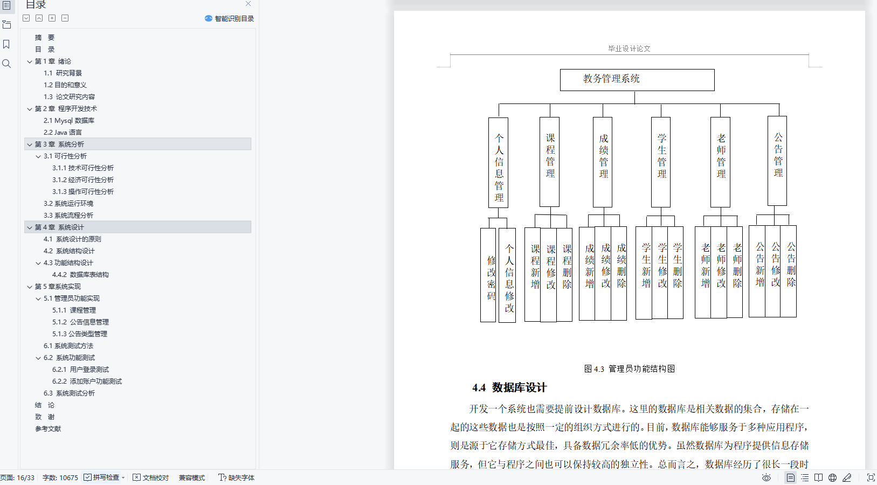
Task: Open the bookmark sidebar panel
Action: (x=6, y=44)
